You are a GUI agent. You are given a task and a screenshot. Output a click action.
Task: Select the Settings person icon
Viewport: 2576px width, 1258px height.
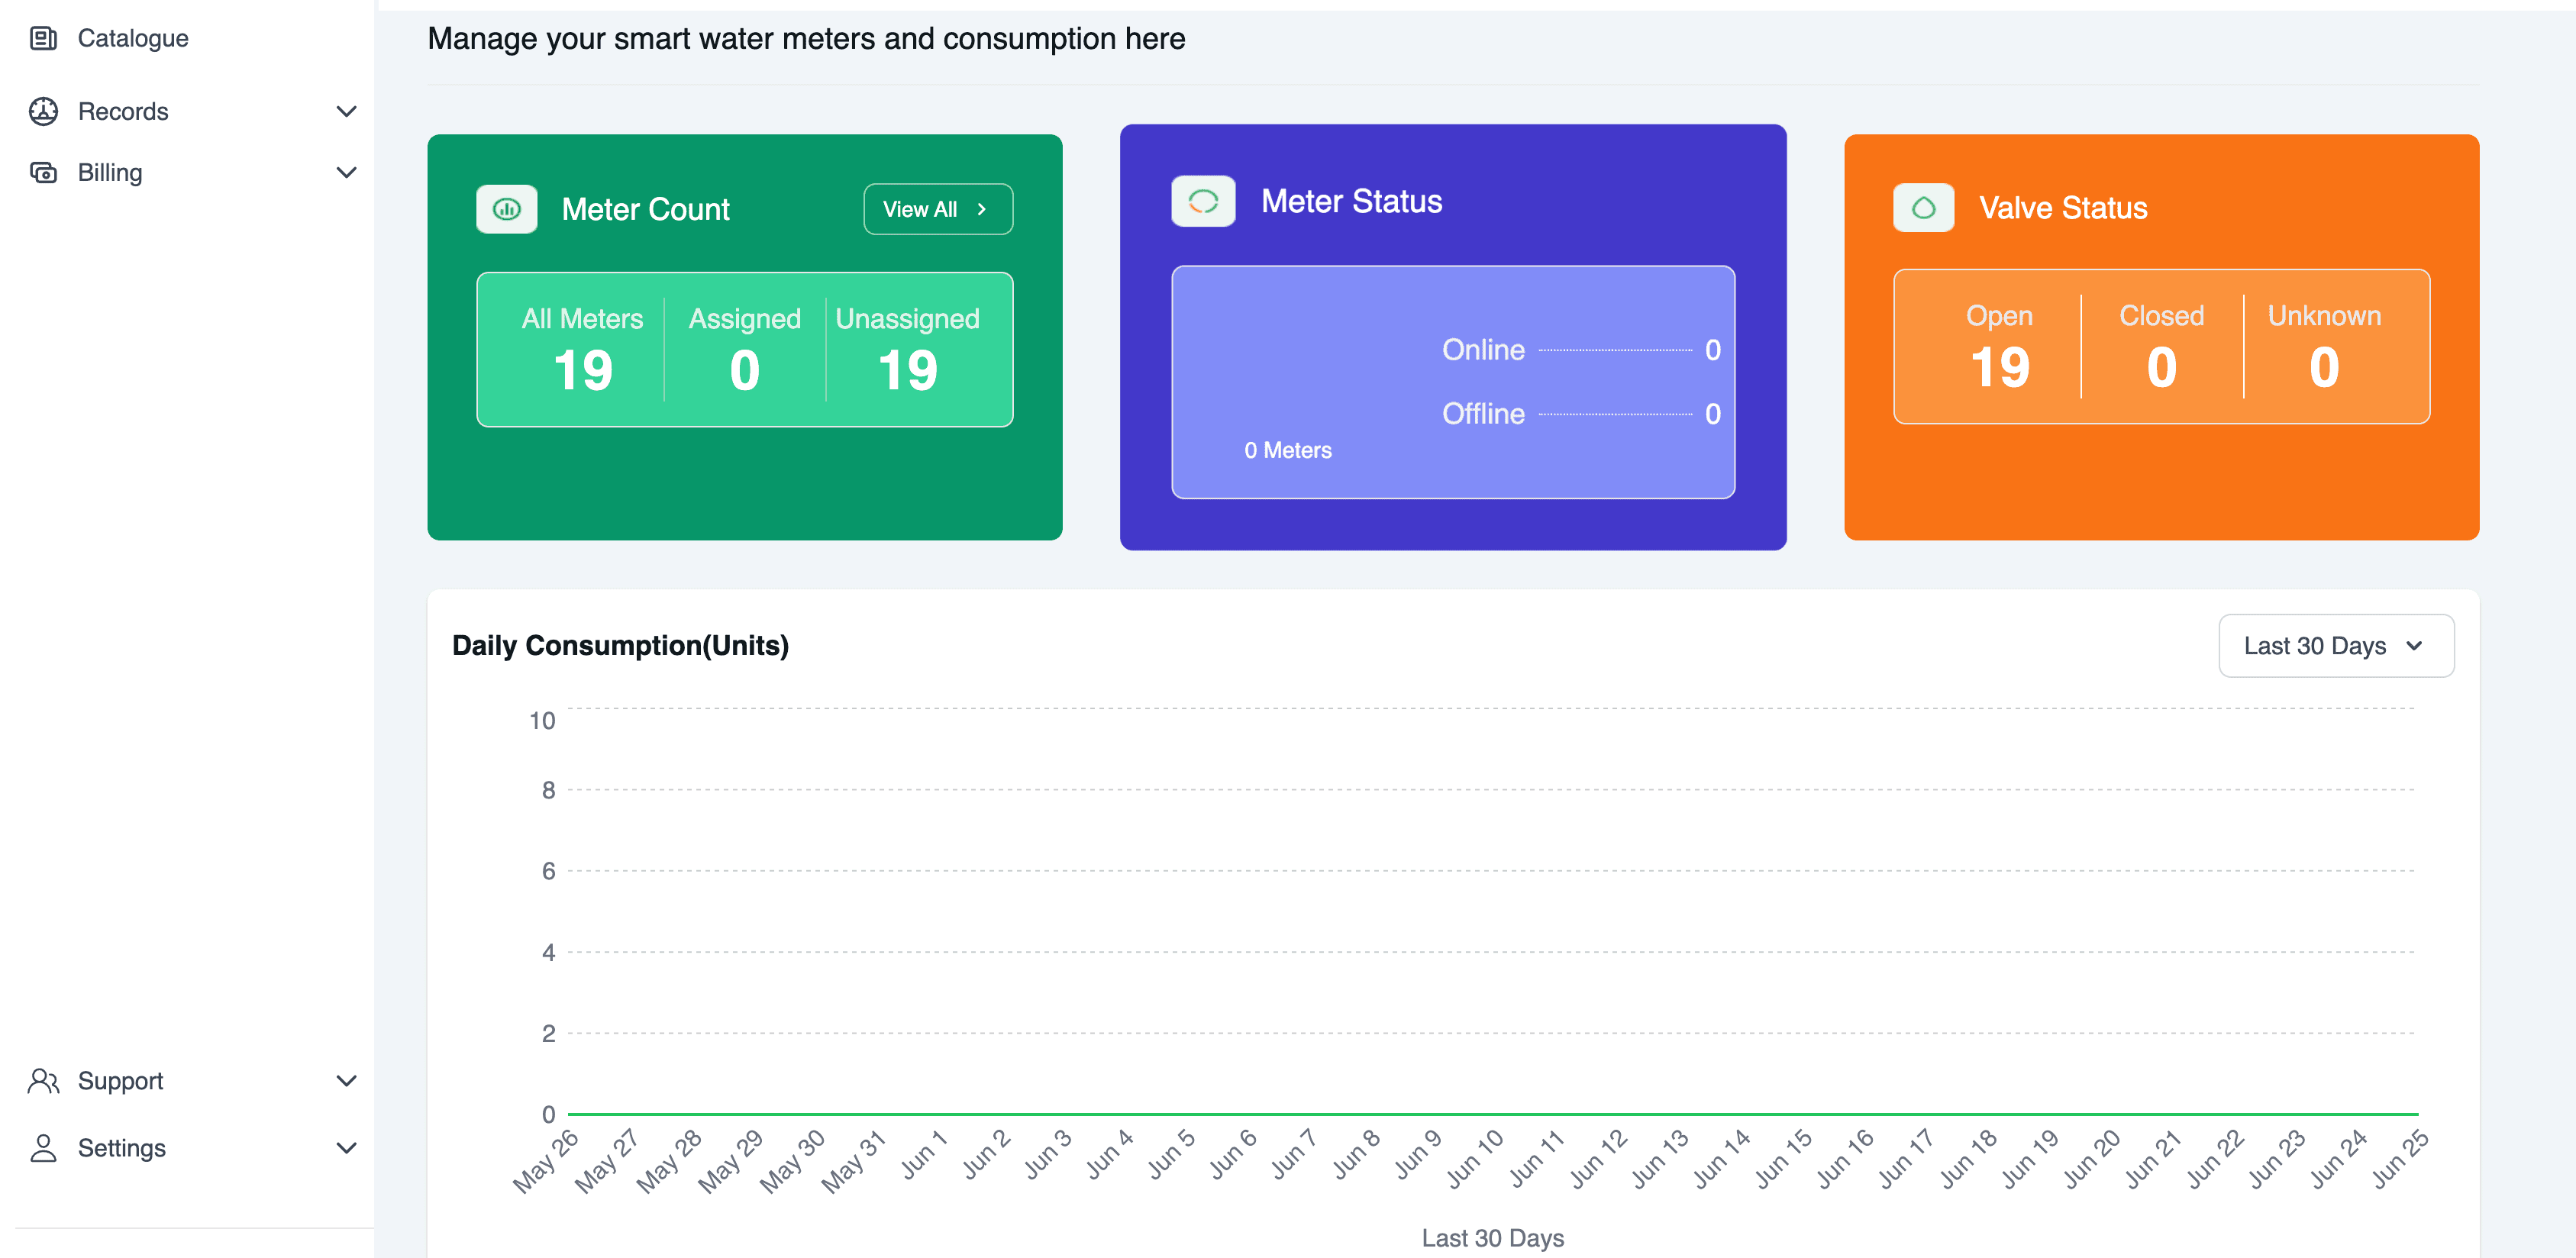click(x=43, y=1147)
